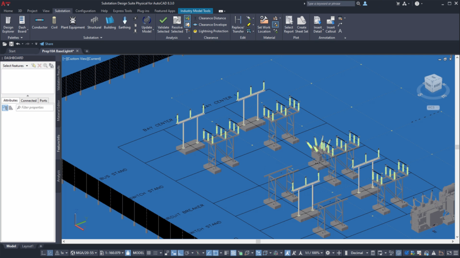Toggle the lock icon next to scale
The image size is (460, 258).
coord(128,253)
